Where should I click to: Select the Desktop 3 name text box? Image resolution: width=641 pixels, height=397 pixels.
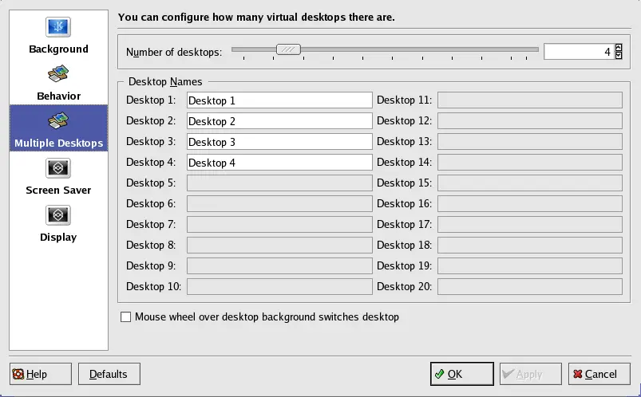279,142
